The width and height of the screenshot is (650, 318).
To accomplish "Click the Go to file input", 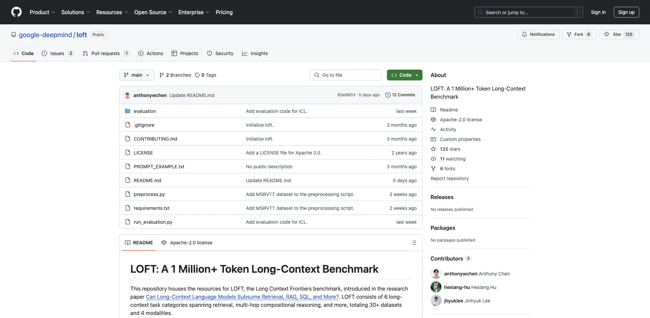I will [x=346, y=75].
